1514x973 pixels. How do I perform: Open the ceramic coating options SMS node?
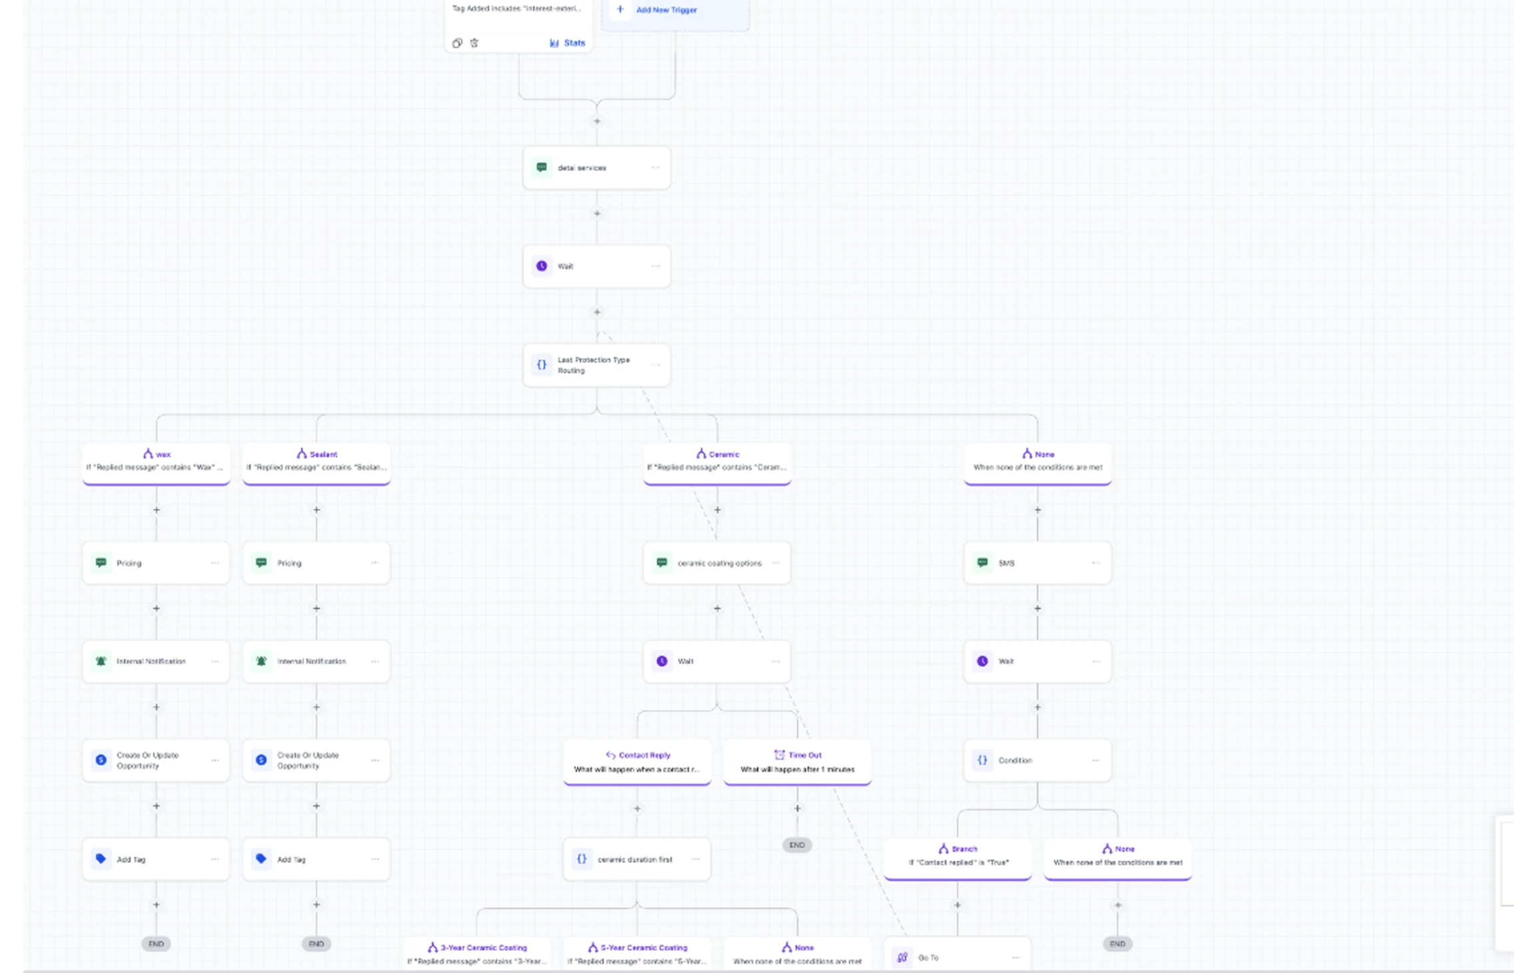pyautogui.click(x=717, y=563)
